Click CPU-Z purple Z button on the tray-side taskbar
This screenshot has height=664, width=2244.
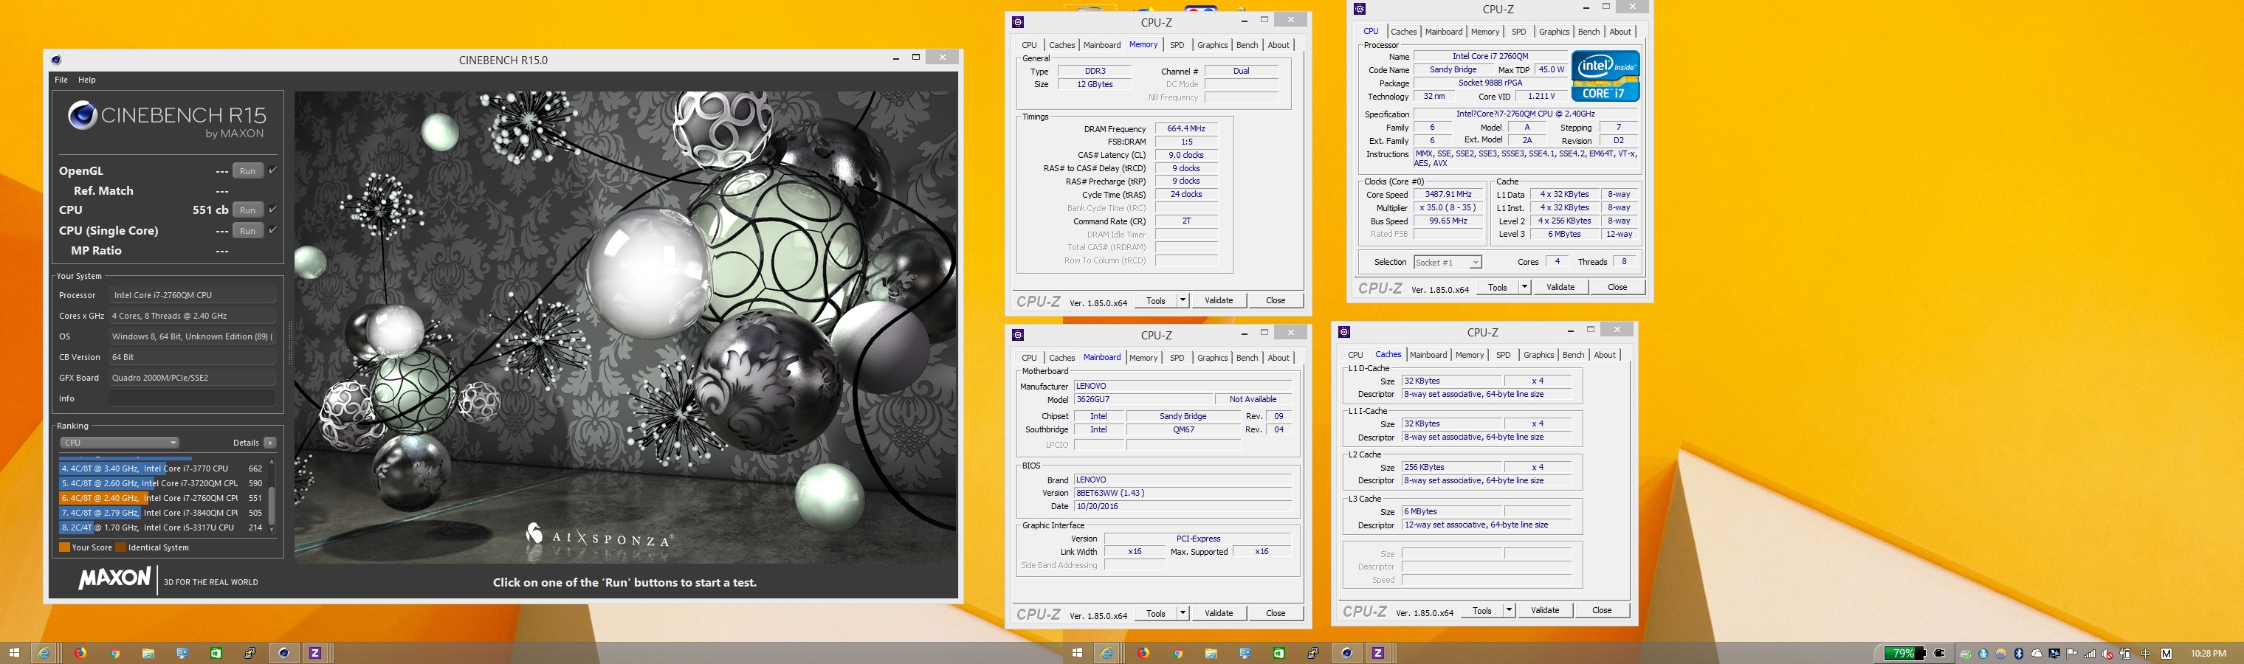1378,653
